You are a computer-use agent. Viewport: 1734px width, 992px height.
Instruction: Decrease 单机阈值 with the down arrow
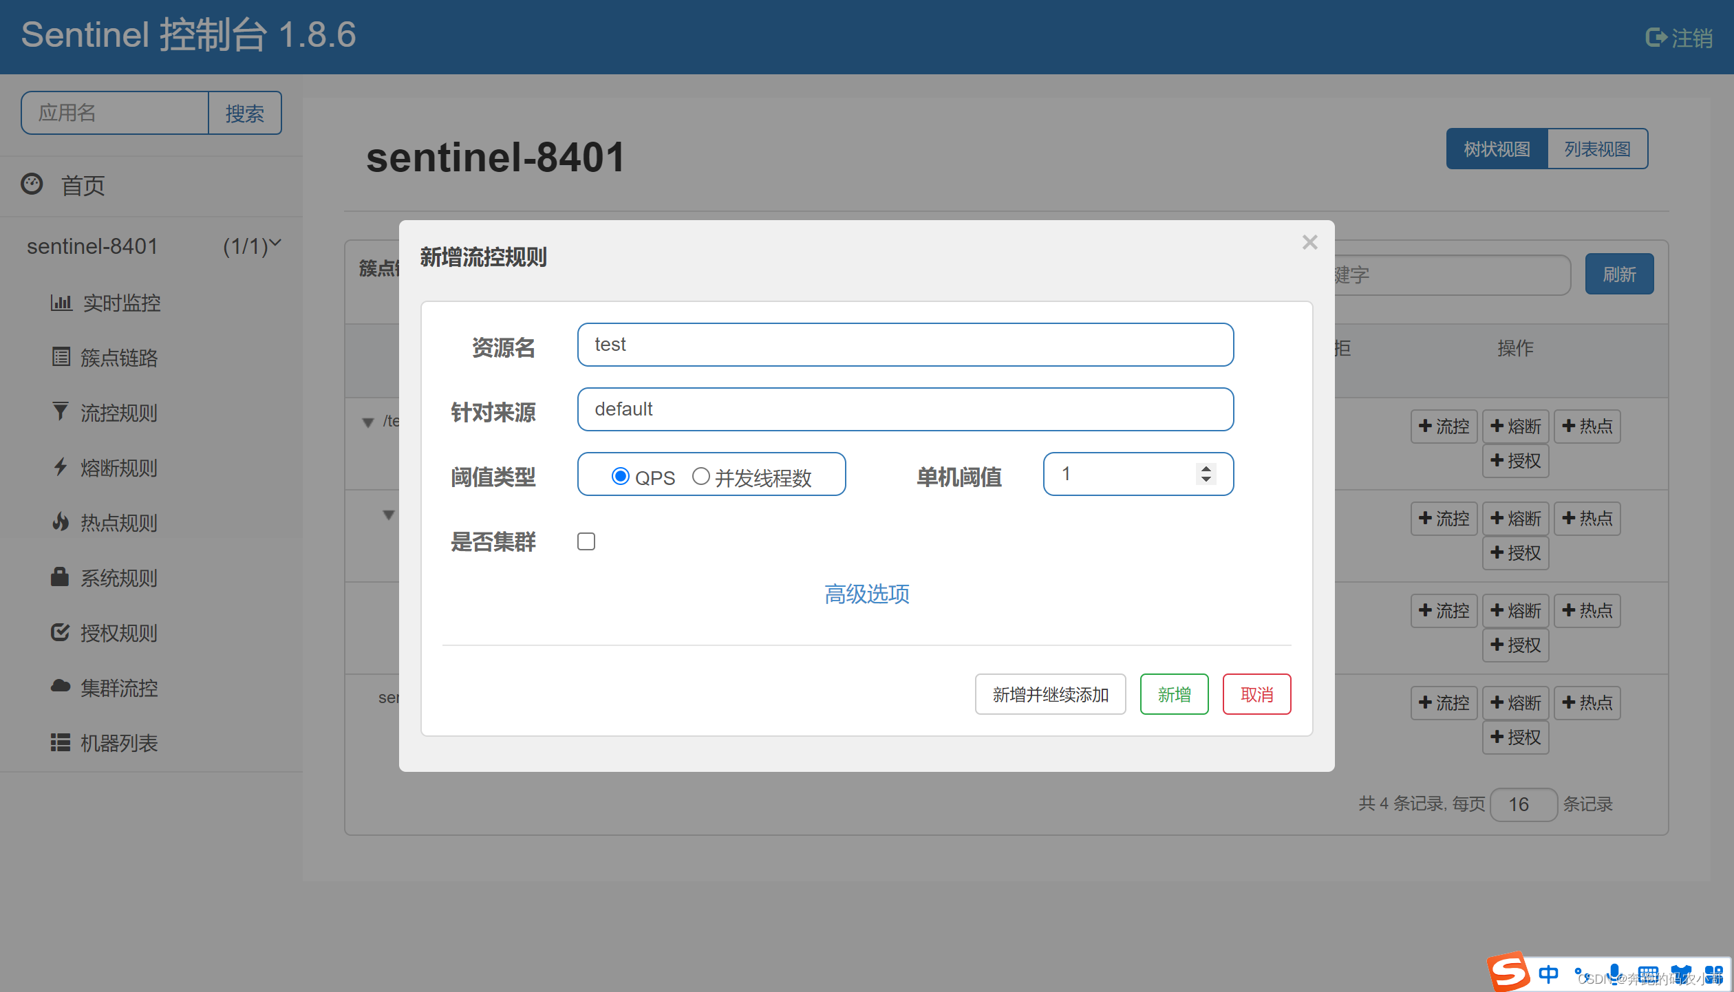coord(1206,479)
